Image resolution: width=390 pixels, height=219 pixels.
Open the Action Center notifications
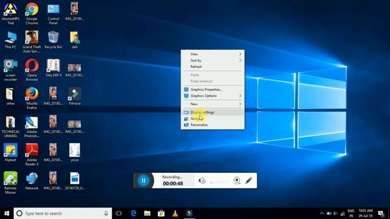(x=381, y=214)
